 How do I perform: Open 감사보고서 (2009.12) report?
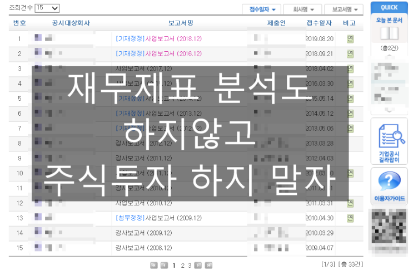[x=144, y=233]
